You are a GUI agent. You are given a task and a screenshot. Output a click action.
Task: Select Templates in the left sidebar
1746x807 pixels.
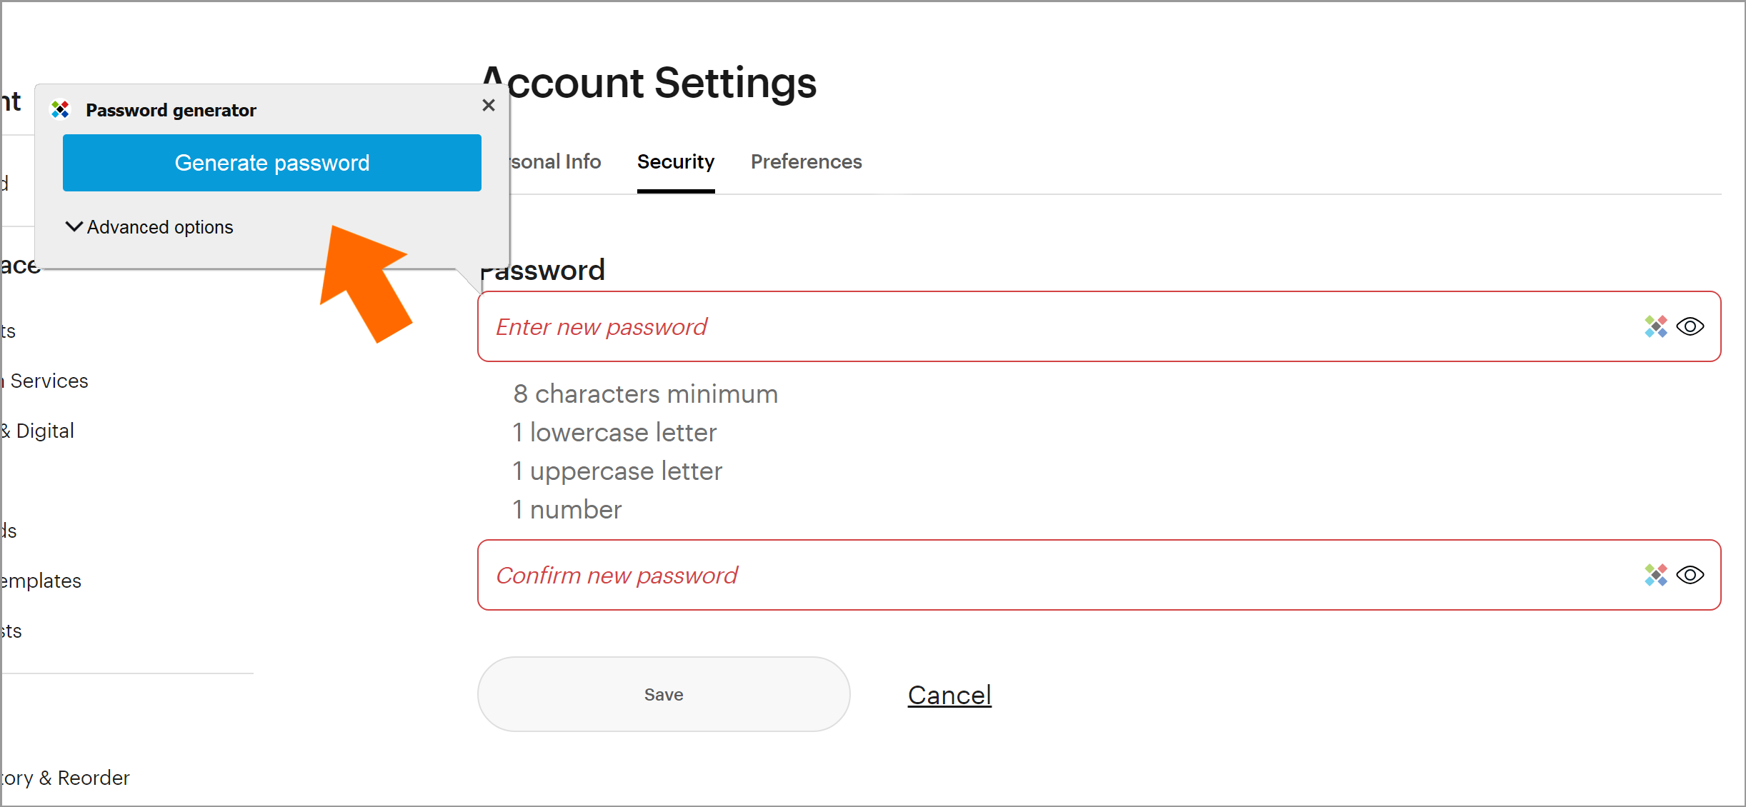coord(41,581)
